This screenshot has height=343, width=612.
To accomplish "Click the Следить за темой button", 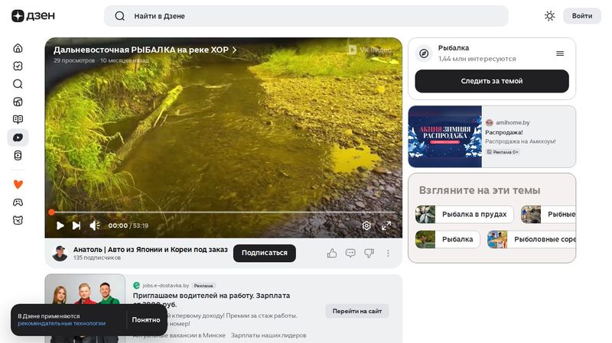I will (491, 81).
